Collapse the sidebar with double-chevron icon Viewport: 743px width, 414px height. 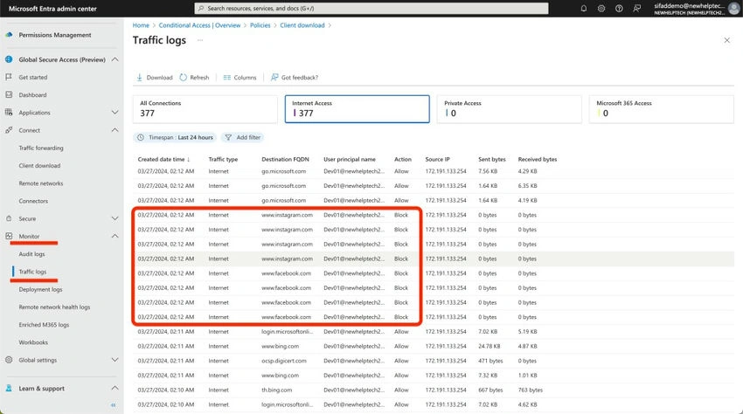click(114, 405)
